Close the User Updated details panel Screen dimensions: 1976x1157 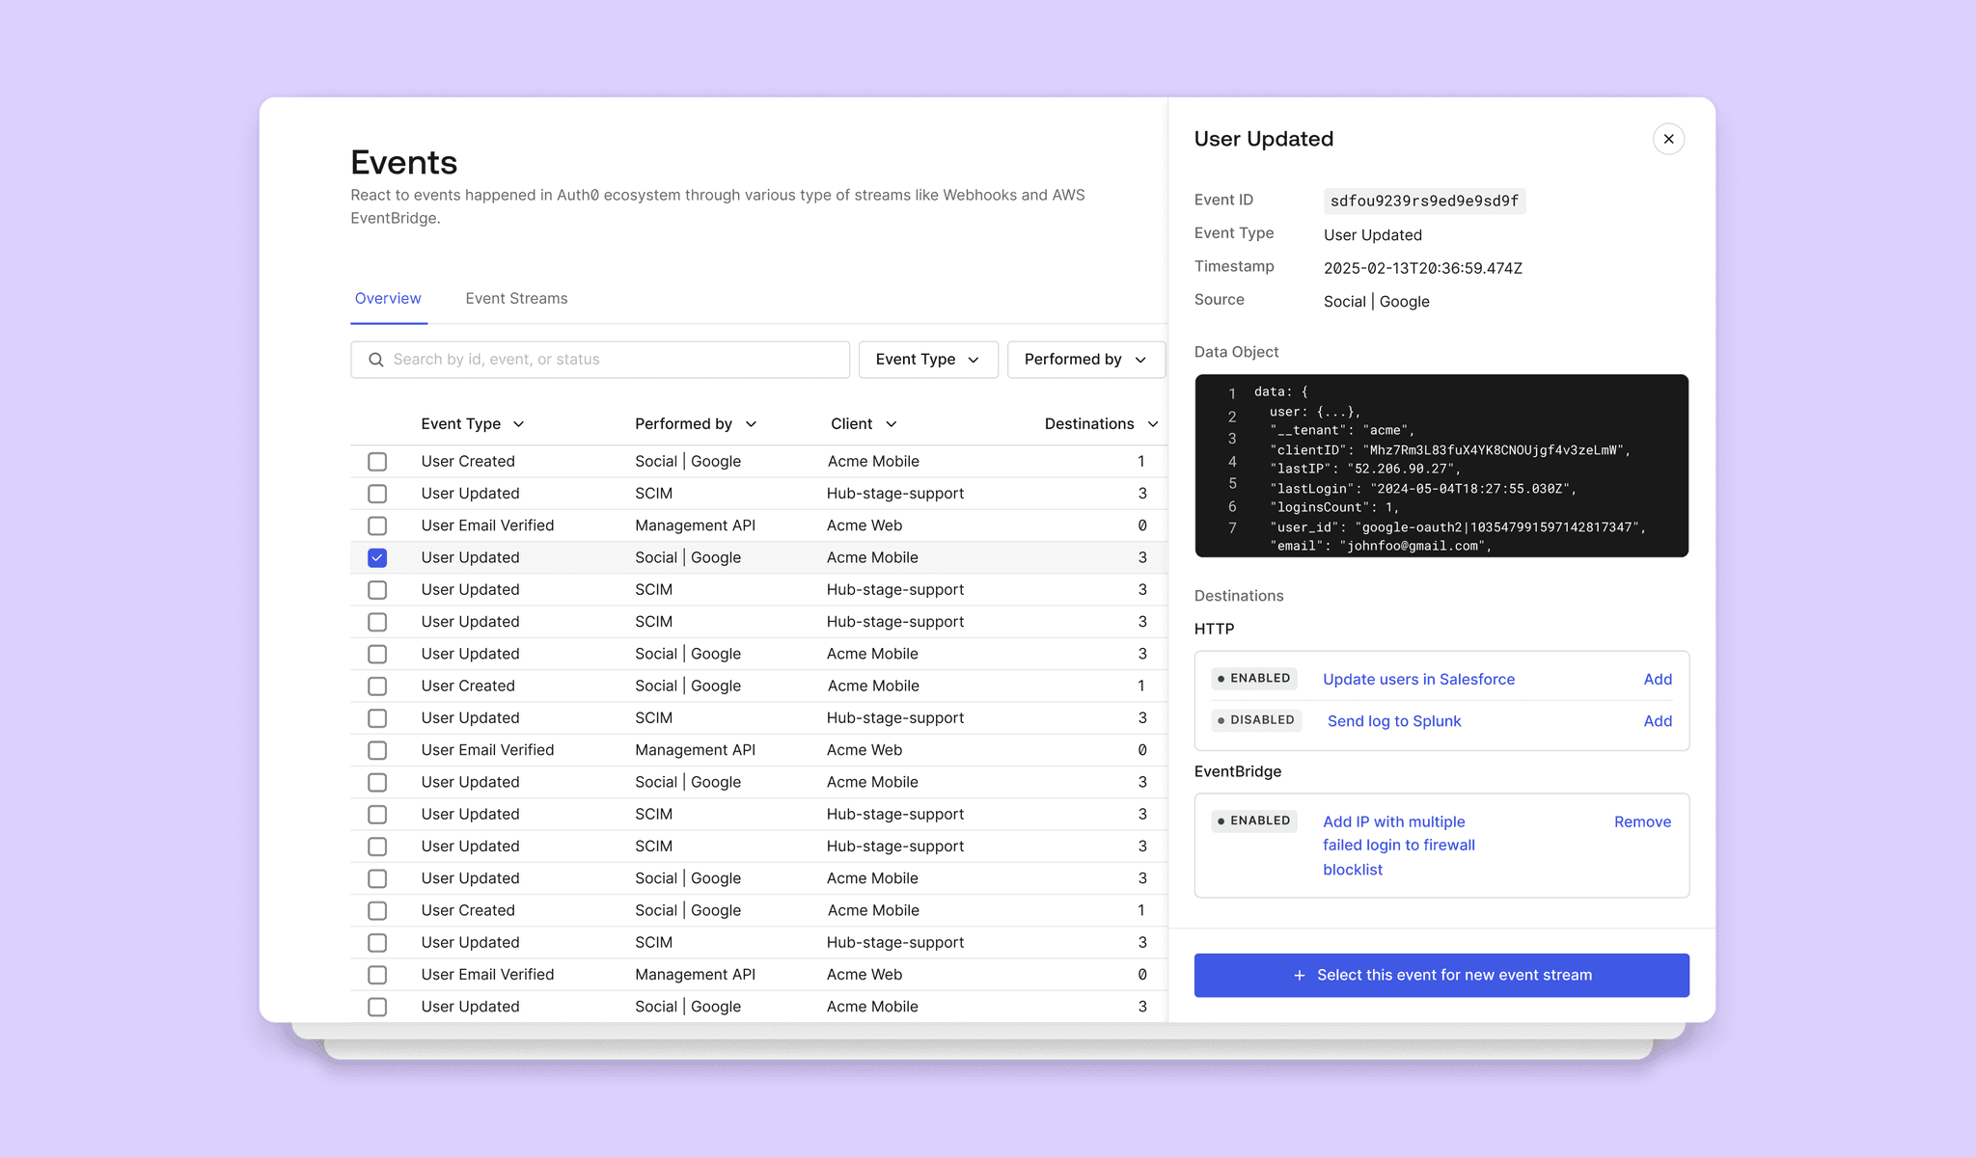[1668, 139]
